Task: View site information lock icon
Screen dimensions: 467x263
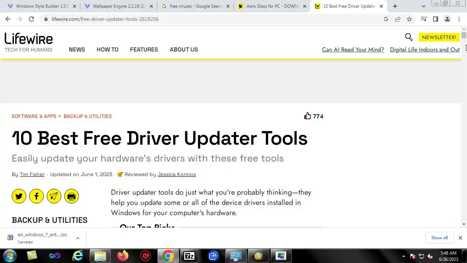Action: 46,19
